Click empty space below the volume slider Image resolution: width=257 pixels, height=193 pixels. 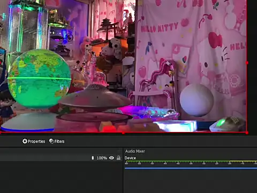[x=191, y=181]
